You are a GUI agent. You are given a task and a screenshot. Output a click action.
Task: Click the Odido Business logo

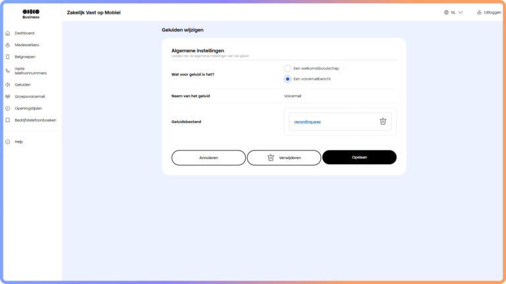coord(31,14)
